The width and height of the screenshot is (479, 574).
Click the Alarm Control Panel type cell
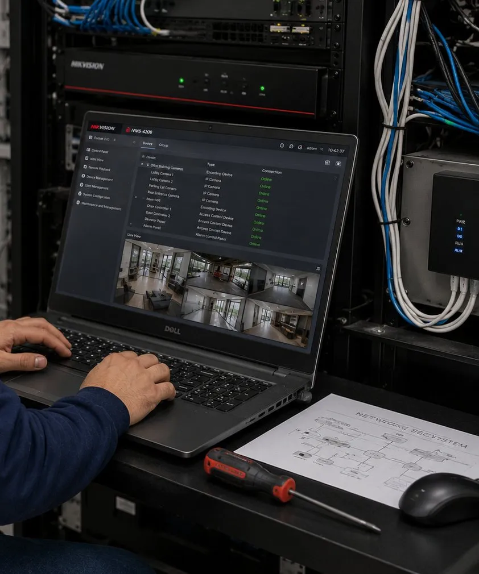[x=210, y=237]
